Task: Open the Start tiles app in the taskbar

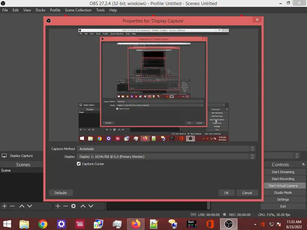Action: (x=192, y=224)
